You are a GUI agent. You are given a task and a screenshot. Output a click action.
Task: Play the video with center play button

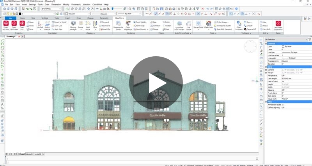pos(156,83)
